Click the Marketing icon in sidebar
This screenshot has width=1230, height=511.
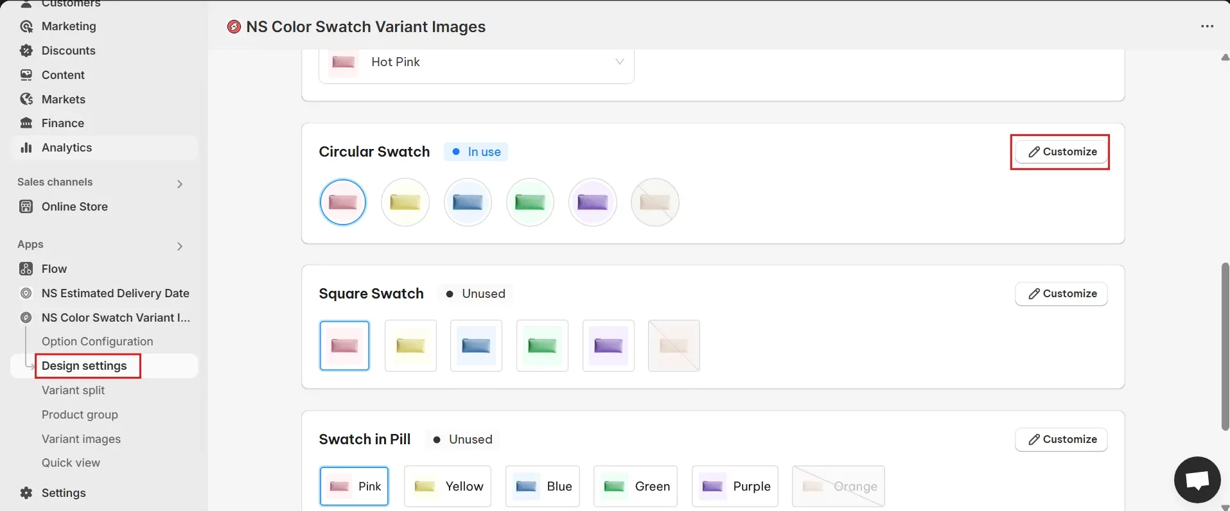tap(26, 26)
